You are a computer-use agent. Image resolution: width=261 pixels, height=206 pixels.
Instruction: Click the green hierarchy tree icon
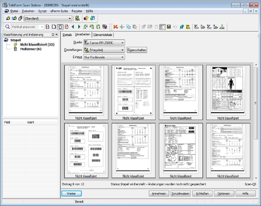(222, 27)
